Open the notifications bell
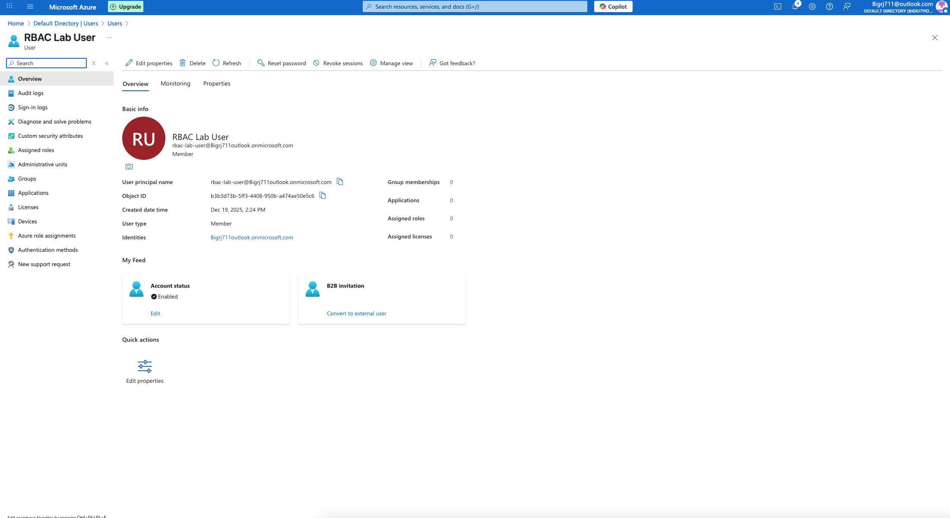 click(795, 6)
